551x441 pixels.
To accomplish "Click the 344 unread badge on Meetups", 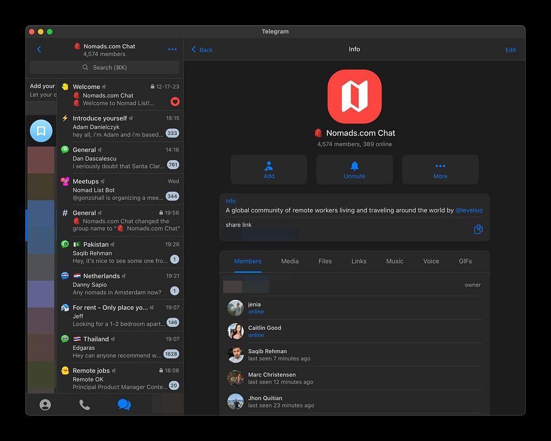I will tap(172, 196).
